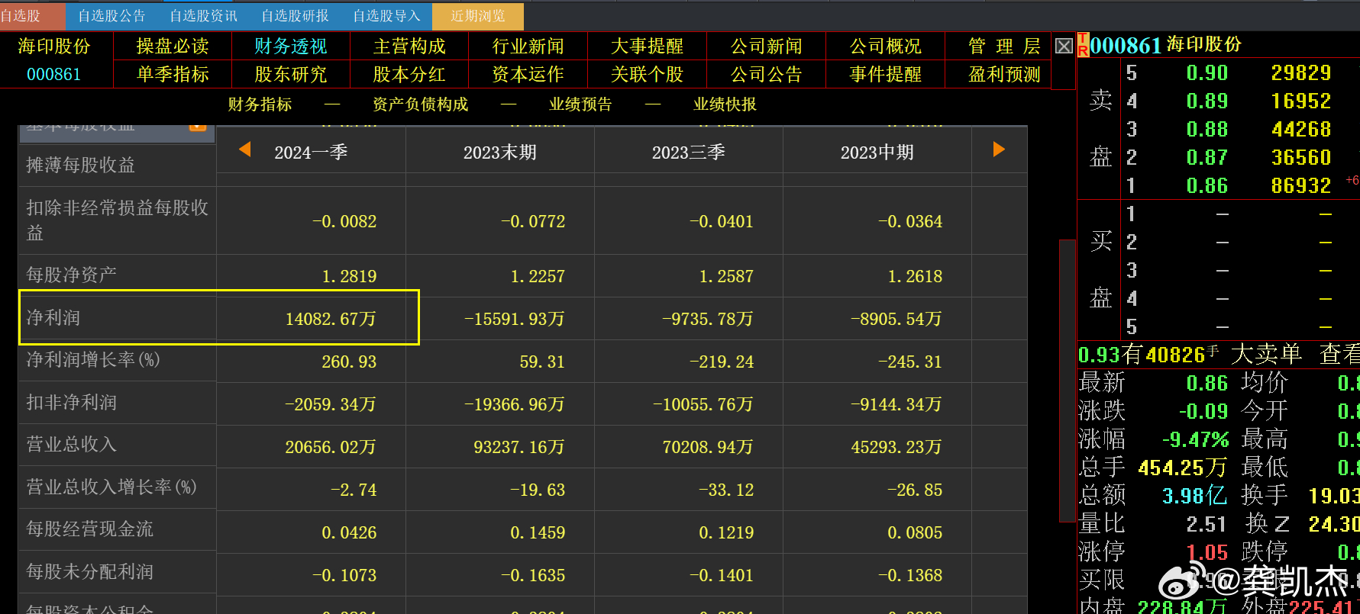Open 管理层 section
The height and width of the screenshot is (614, 1360).
tap(1004, 47)
